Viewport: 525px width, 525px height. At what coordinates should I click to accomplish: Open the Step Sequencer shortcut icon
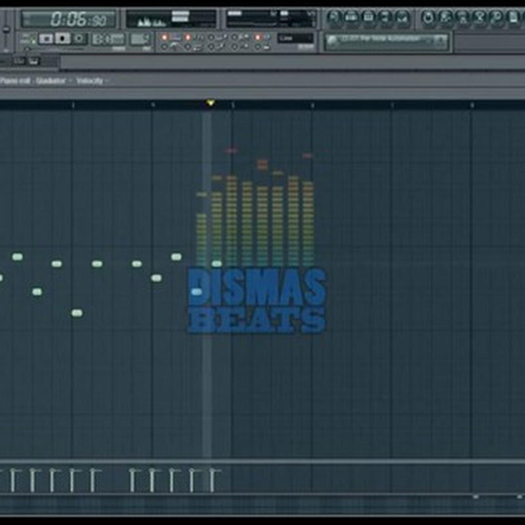point(351,17)
